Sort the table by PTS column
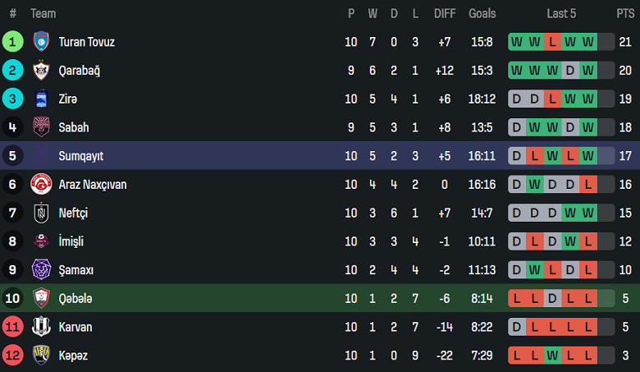Image resolution: width=640 pixels, height=372 pixels. (625, 14)
